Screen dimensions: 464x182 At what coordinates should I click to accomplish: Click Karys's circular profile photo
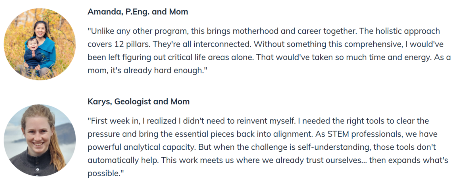[x=40, y=140]
